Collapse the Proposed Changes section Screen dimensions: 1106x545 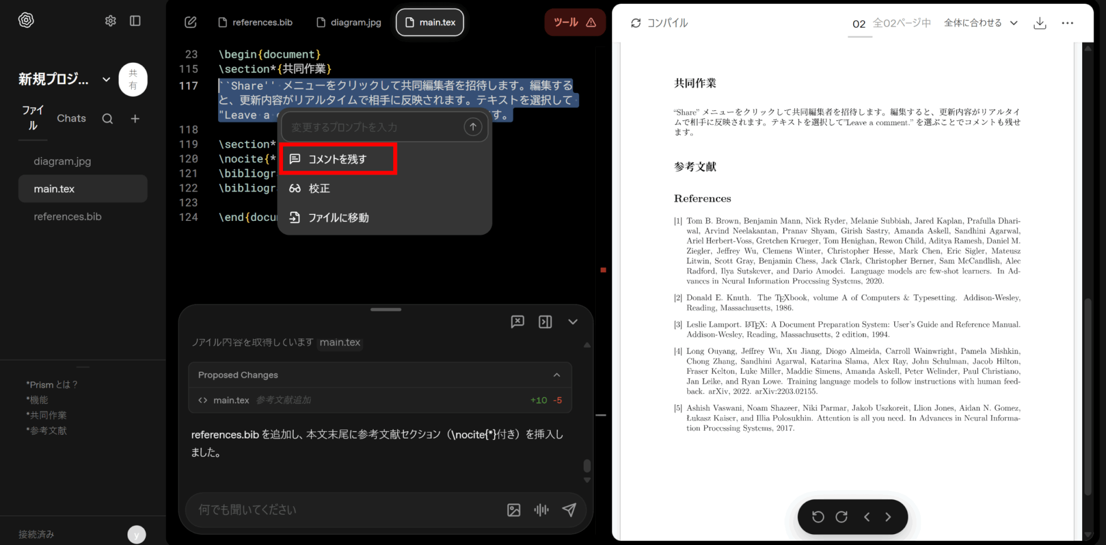[x=556, y=375]
